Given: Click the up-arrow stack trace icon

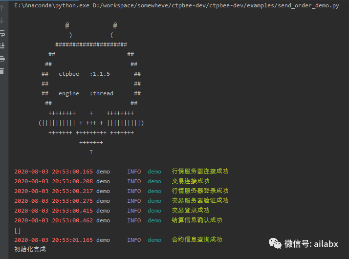Looking at the screenshot, I should (2, 8).
